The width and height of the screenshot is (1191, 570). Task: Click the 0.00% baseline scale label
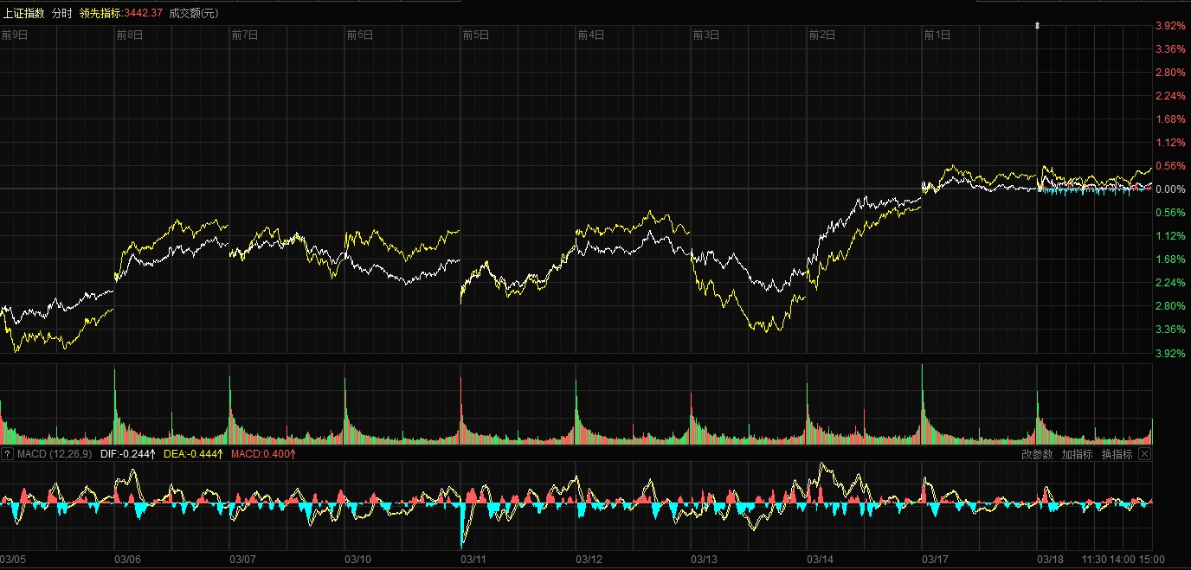pos(1170,189)
